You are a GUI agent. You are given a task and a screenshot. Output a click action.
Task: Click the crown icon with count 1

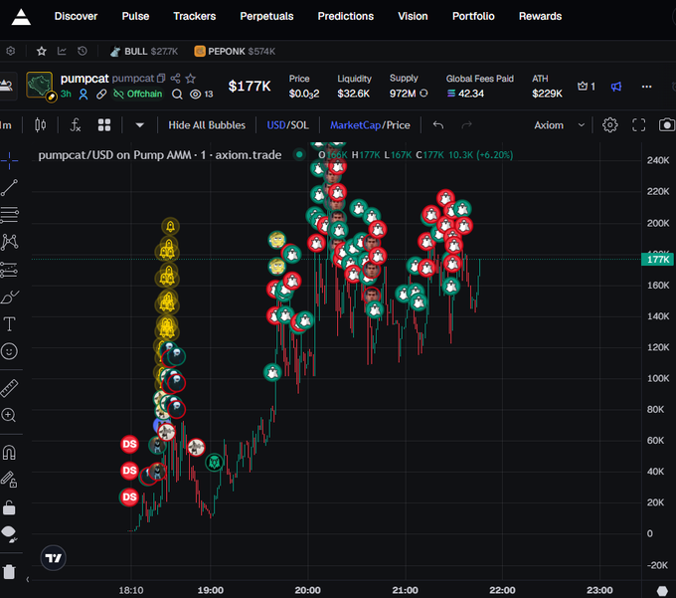click(x=587, y=87)
